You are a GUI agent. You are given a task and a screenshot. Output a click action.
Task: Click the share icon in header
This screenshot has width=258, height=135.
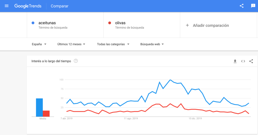click(242, 6)
